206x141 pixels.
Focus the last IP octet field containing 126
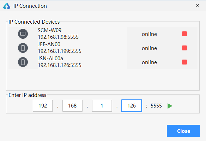(x=132, y=106)
